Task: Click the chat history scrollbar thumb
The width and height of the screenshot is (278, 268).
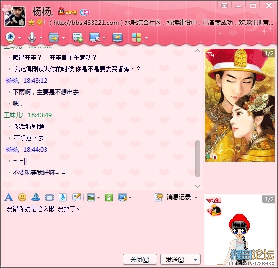Action: click(198, 159)
